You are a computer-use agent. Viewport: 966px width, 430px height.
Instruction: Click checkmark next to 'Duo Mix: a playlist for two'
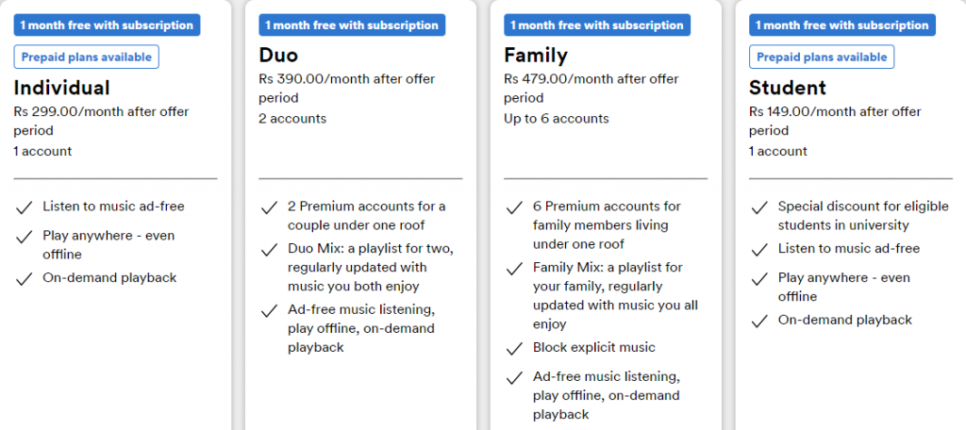click(269, 251)
